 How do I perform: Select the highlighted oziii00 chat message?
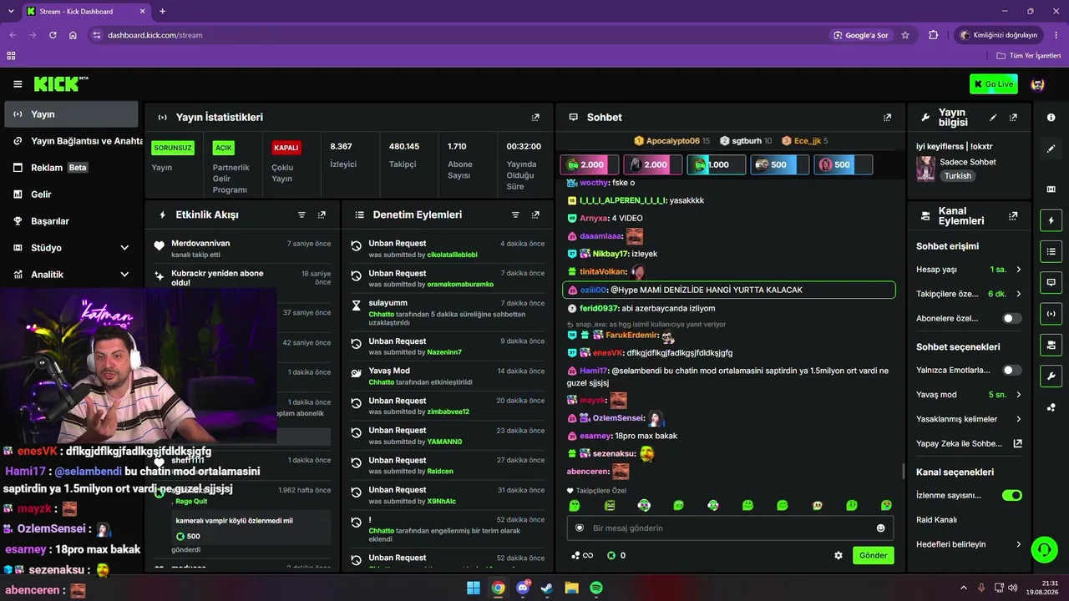tap(729, 290)
